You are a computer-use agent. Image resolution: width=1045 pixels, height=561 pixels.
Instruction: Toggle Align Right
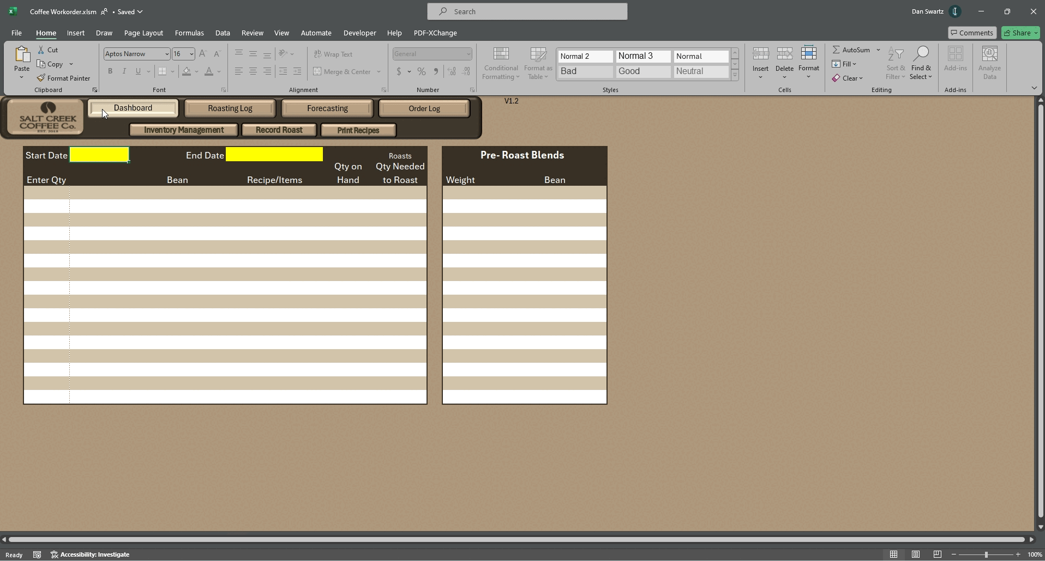tap(267, 71)
